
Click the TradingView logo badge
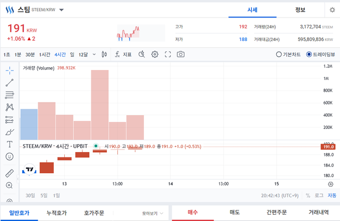tap(30, 169)
